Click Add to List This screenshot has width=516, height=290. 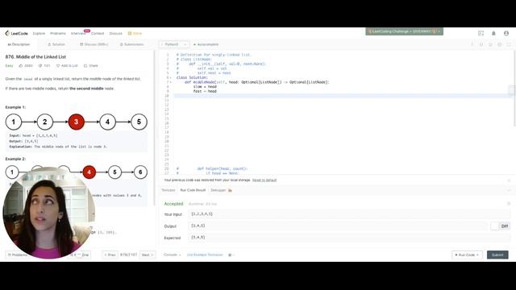[67, 66]
